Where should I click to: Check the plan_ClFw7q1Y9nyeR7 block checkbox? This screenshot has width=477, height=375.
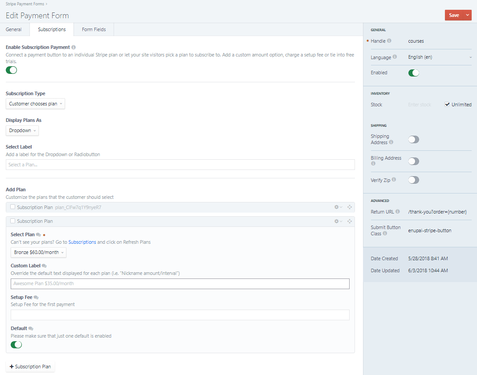tap(13, 207)
